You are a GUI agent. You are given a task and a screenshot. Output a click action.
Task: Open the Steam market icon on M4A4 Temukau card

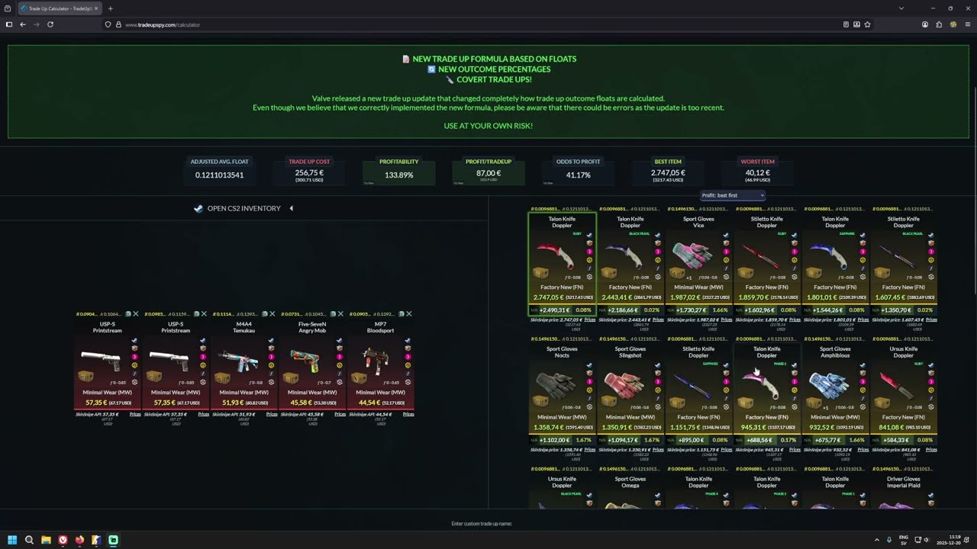tap(271, 340)
